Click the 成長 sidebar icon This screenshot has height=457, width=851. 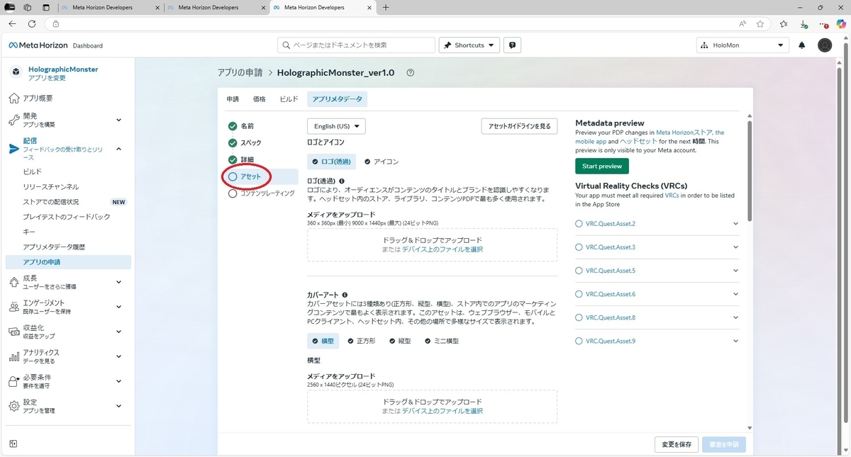(x=14, y=282)
